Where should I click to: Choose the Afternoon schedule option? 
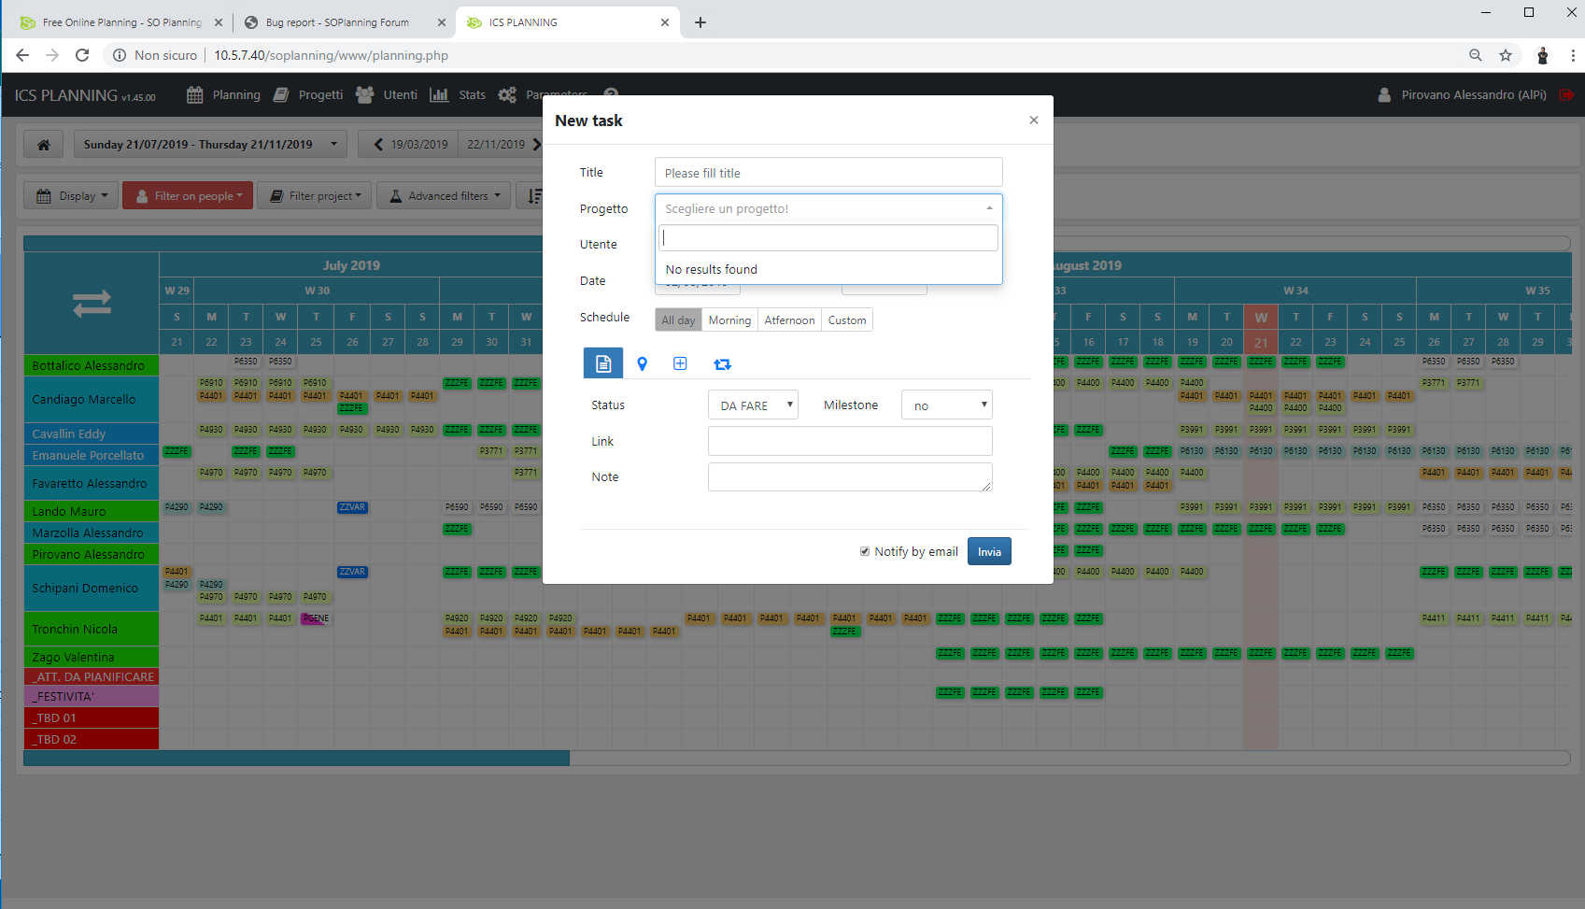789,320
